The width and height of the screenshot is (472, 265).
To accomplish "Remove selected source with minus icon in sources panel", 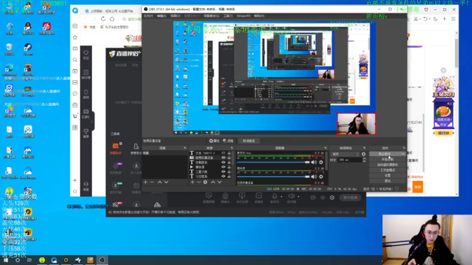I will 199,182.
